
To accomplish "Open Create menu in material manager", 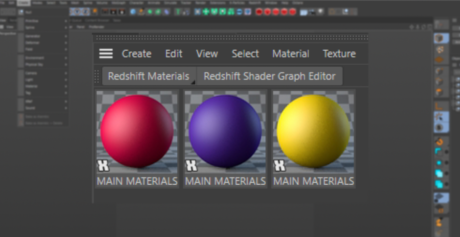I will tap(137, 54).
